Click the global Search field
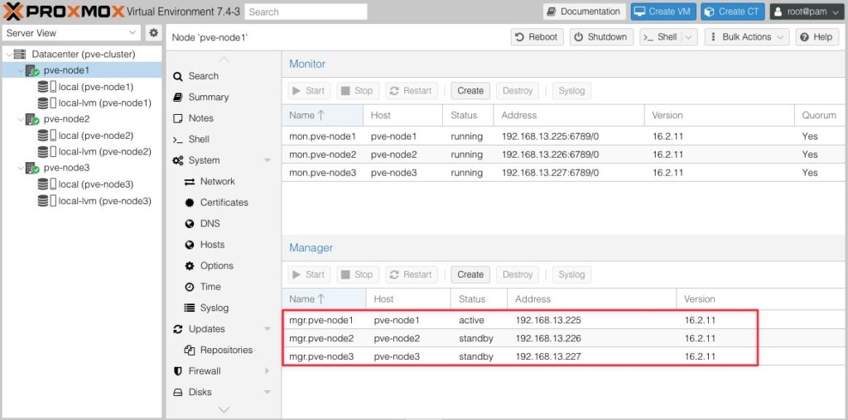 click(306, 12)
